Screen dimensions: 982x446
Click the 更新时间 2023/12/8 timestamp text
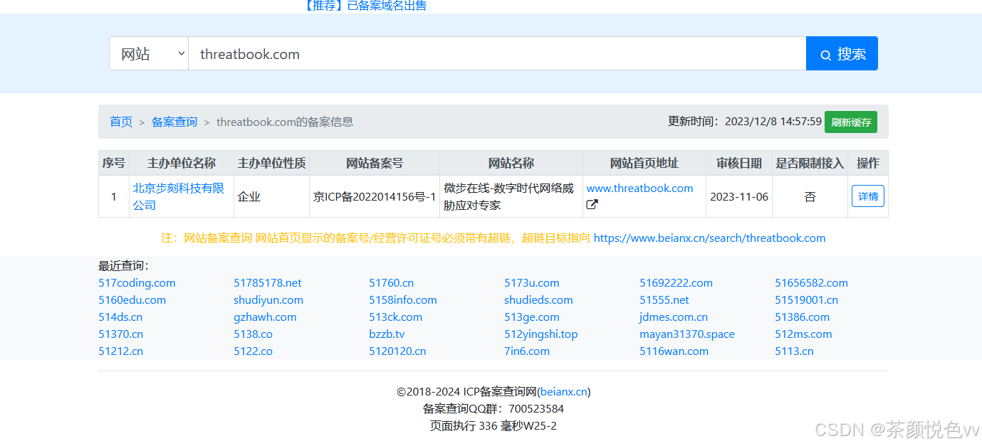pos(745,122)
